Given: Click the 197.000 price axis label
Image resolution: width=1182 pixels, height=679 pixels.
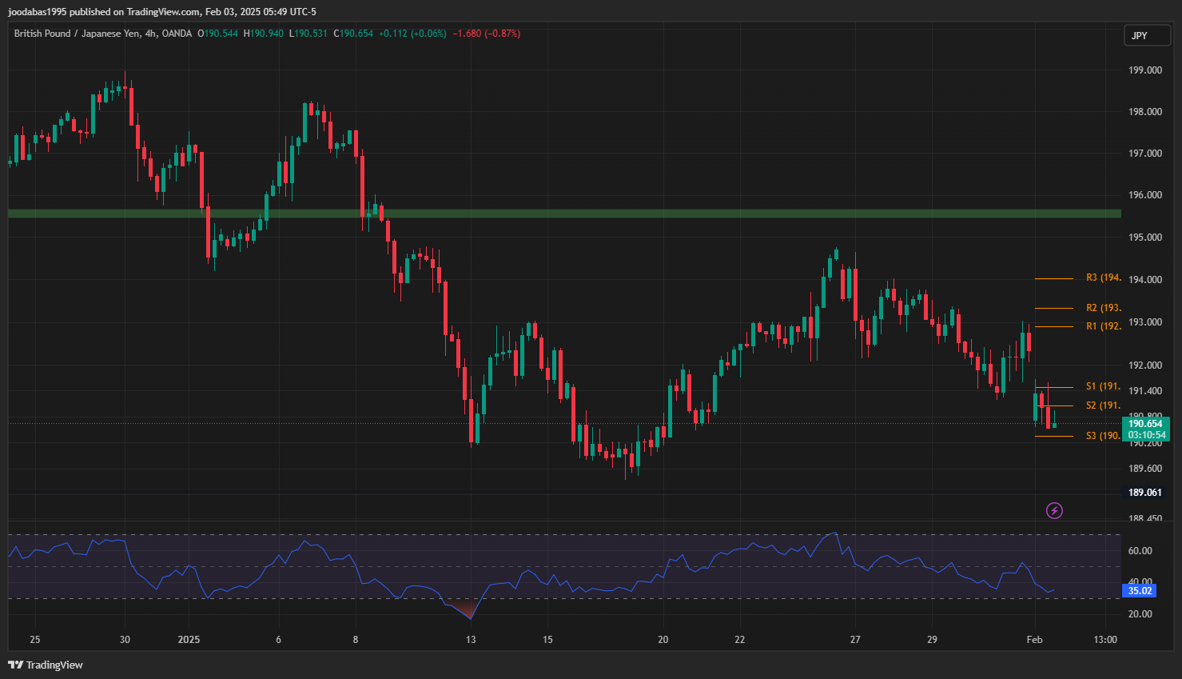Looking at the screenshot, I should [1145, 154].
